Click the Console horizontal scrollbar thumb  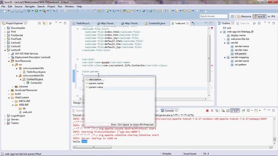pos(94,147)
